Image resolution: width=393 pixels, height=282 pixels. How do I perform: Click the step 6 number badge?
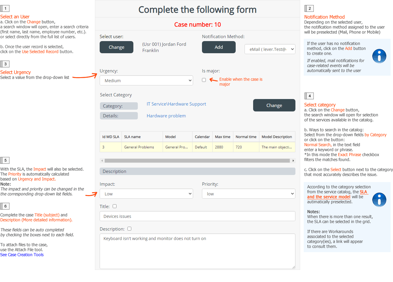click(x=5, y=206)
